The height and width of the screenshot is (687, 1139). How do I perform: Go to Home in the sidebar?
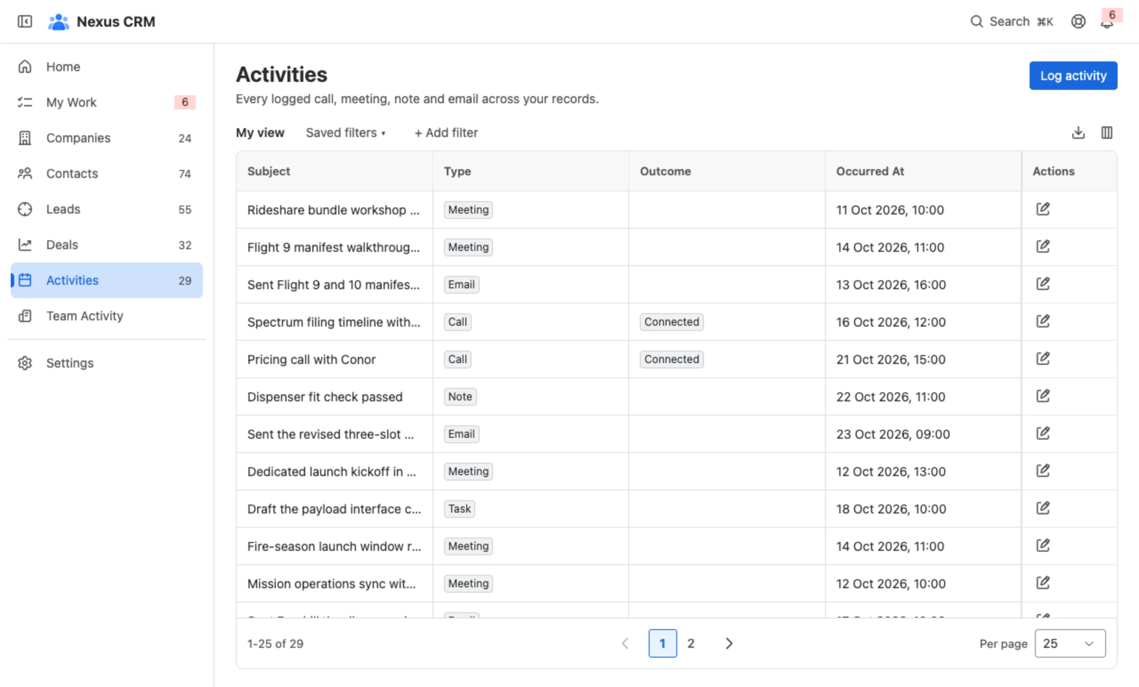pos(107,67)
